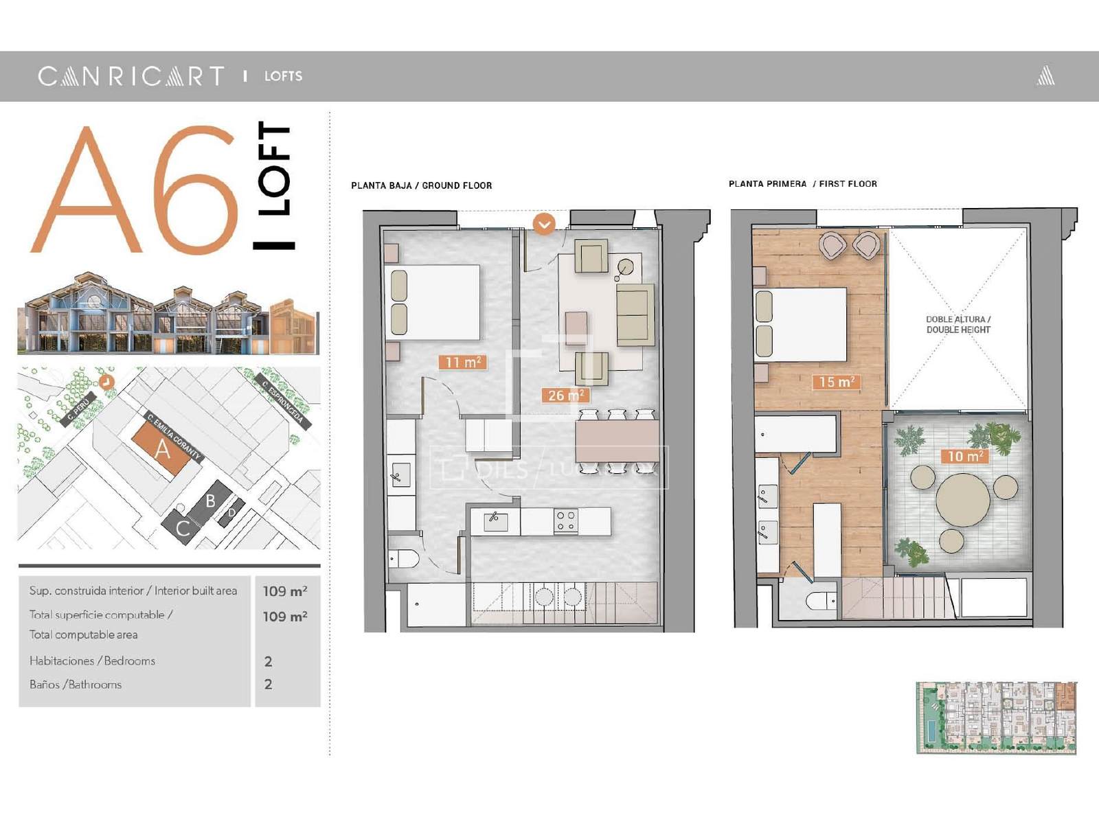Click the orange location marker on the map
The height and width of the screenshot is (824, 1099).
[x=106, y=382]
